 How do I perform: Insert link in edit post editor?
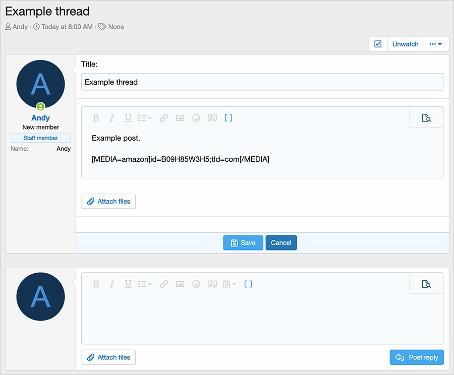coord(164,118)
